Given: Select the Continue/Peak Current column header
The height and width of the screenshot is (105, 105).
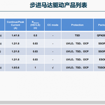Looking at the screenshot, I should coord(15,25).
